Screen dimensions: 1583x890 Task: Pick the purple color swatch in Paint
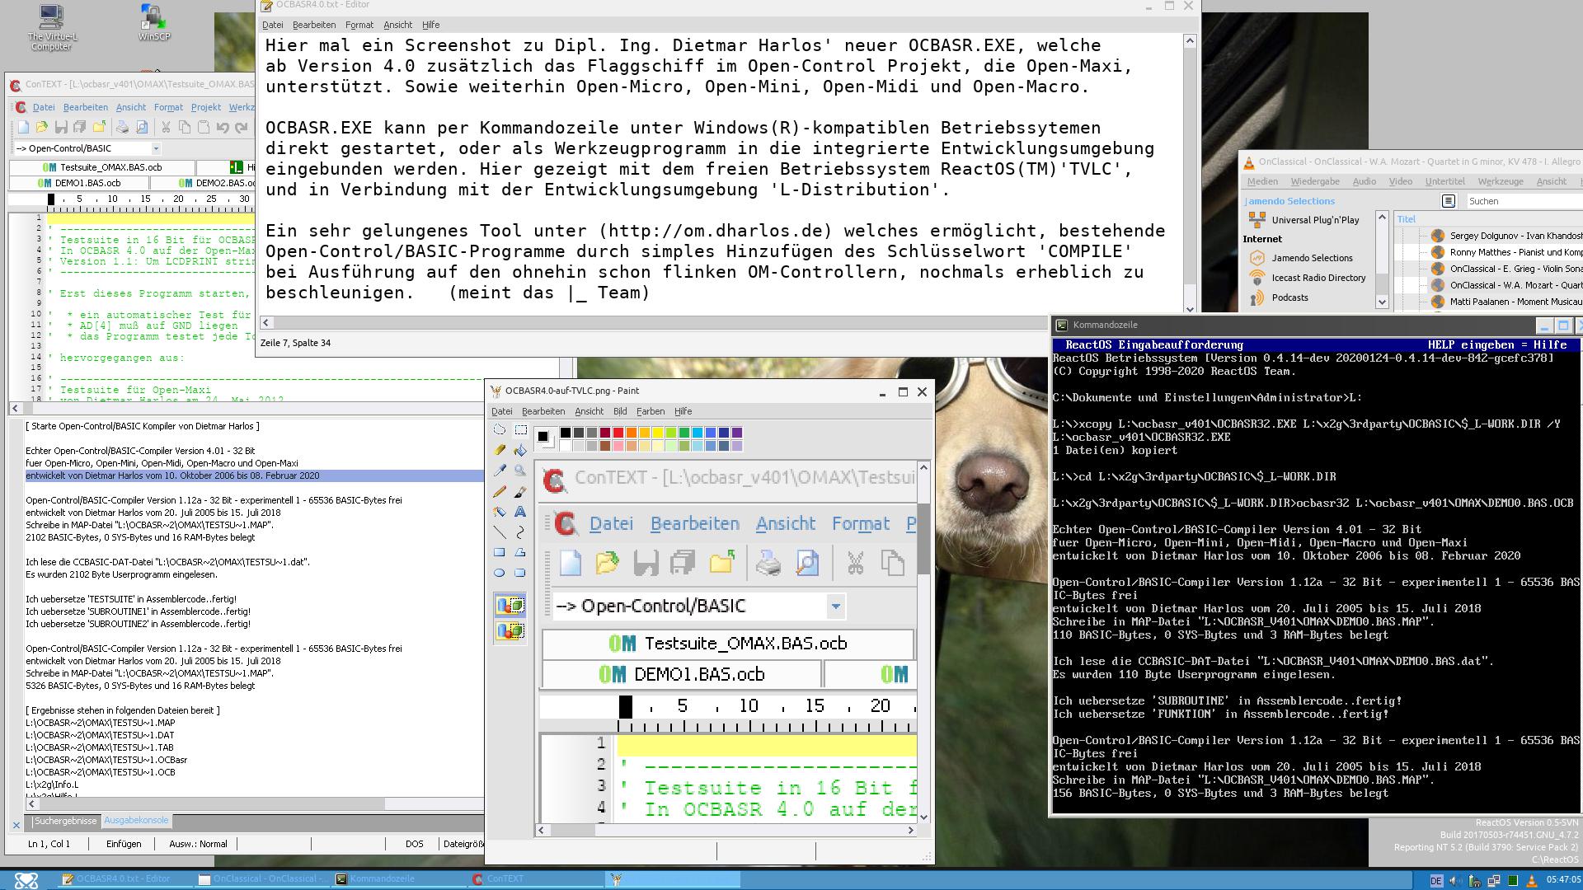click(x=736, y=433)
